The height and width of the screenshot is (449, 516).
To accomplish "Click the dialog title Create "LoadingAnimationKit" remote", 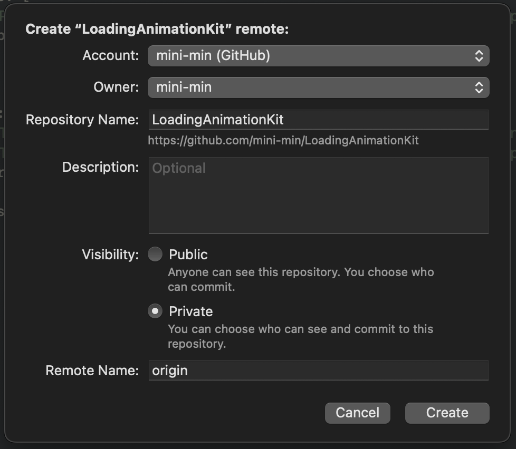I will pyautogui.click(x=157, y=29).
